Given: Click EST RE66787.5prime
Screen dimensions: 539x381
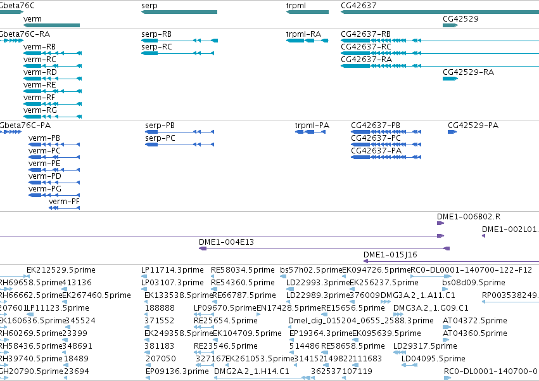Looking at the screenshot, I should point(244,295).
